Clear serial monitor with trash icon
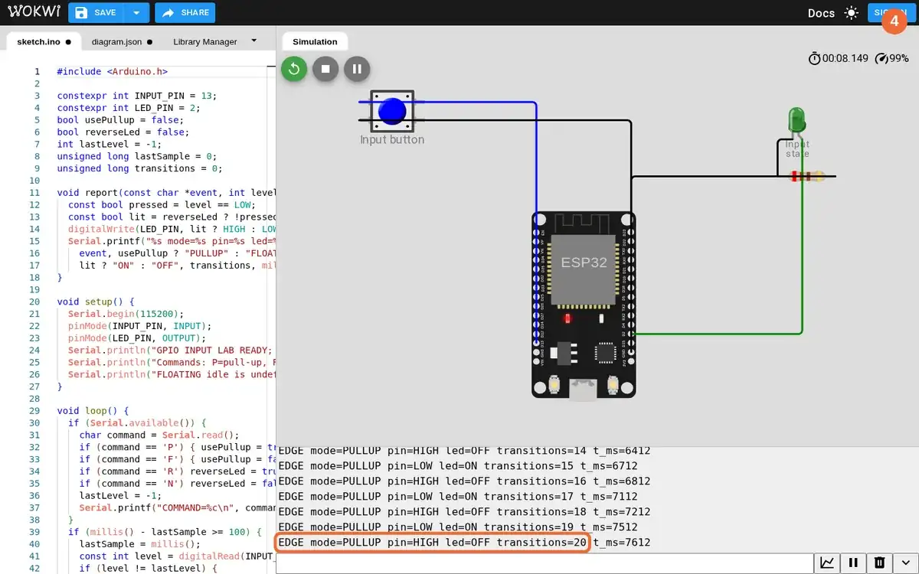 (879, 563)
